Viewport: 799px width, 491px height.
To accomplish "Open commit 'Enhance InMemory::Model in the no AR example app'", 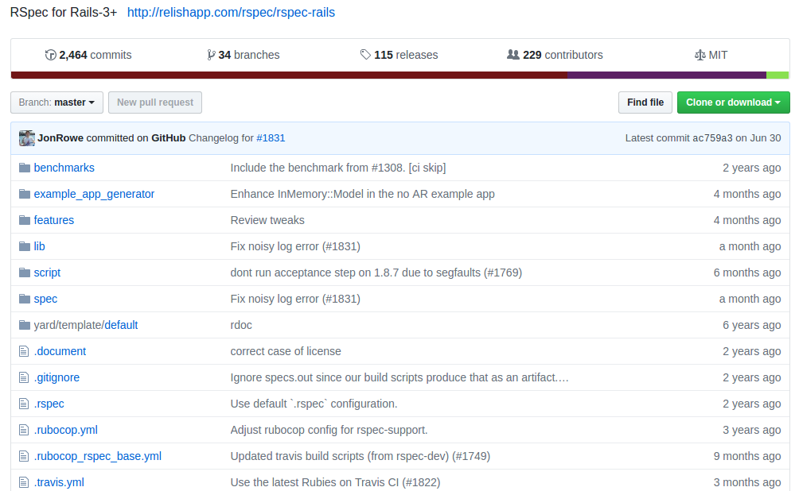I will [x=362, y=194].
